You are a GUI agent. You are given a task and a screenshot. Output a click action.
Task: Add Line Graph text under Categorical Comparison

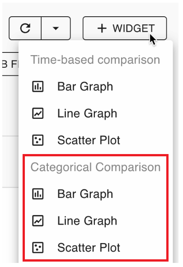87,221
